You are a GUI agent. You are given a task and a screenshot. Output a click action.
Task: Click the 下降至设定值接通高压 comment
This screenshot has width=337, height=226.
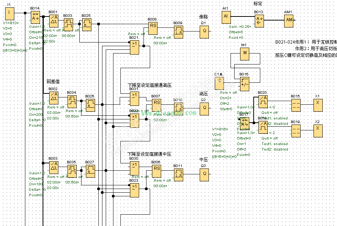click(x=150, y=85)
